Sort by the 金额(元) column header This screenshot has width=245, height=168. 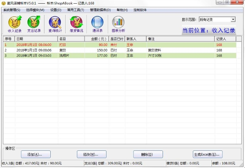pyautogui.click(x=97, y=39)
